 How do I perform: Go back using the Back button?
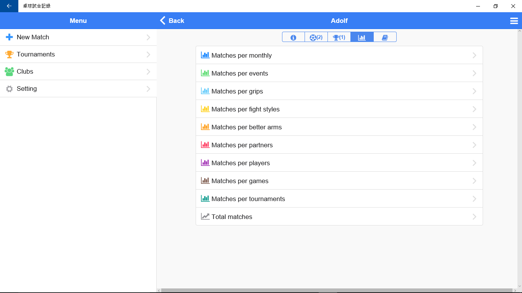point(172,21)
